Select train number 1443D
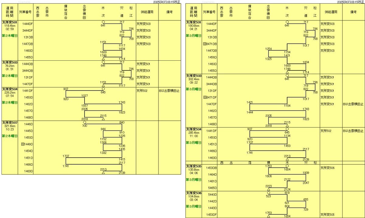Viewport: 365px width, 218px height. click(x=212, y=208)
